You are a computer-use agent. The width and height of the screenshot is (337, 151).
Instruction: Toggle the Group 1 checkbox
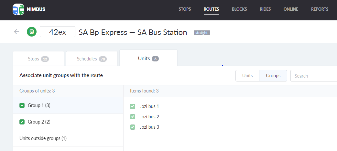coord(22,105)
